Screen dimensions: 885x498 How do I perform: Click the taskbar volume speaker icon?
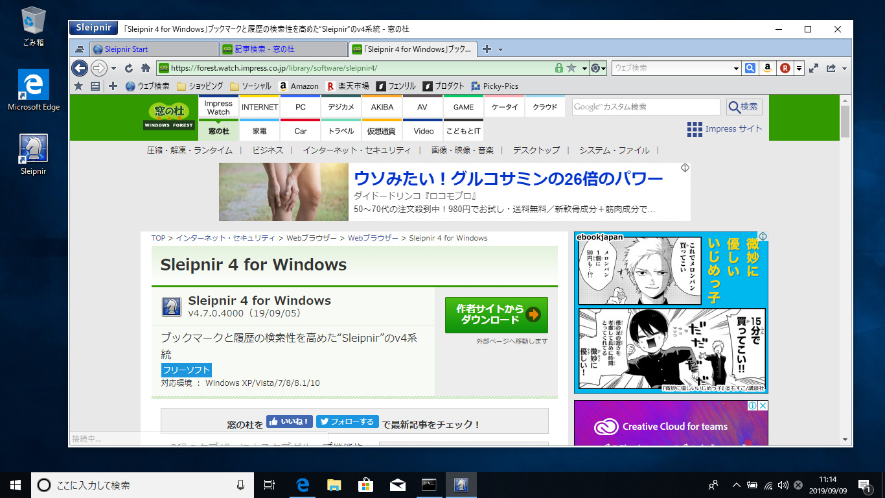tap(783, 484)
